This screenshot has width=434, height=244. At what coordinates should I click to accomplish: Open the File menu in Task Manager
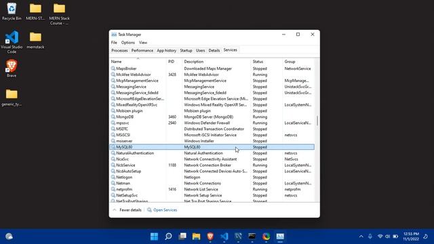(x=114, y=43)
